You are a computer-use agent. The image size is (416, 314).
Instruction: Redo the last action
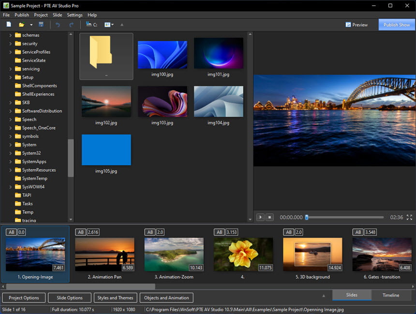tap(71, 25)
